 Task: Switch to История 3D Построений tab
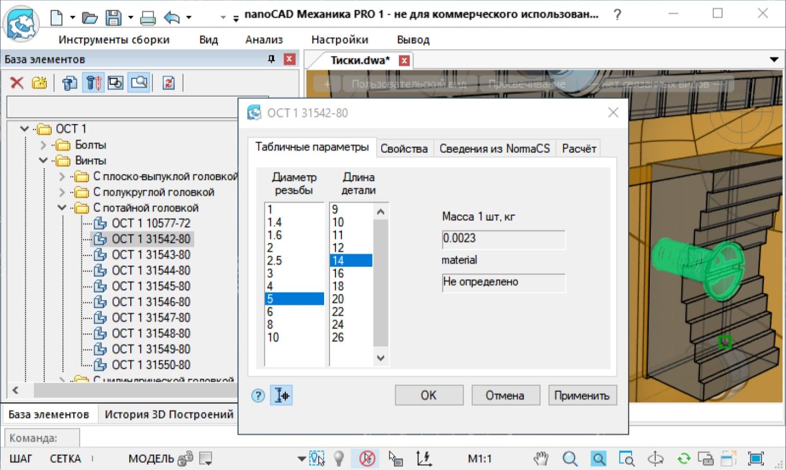[169, 414]
